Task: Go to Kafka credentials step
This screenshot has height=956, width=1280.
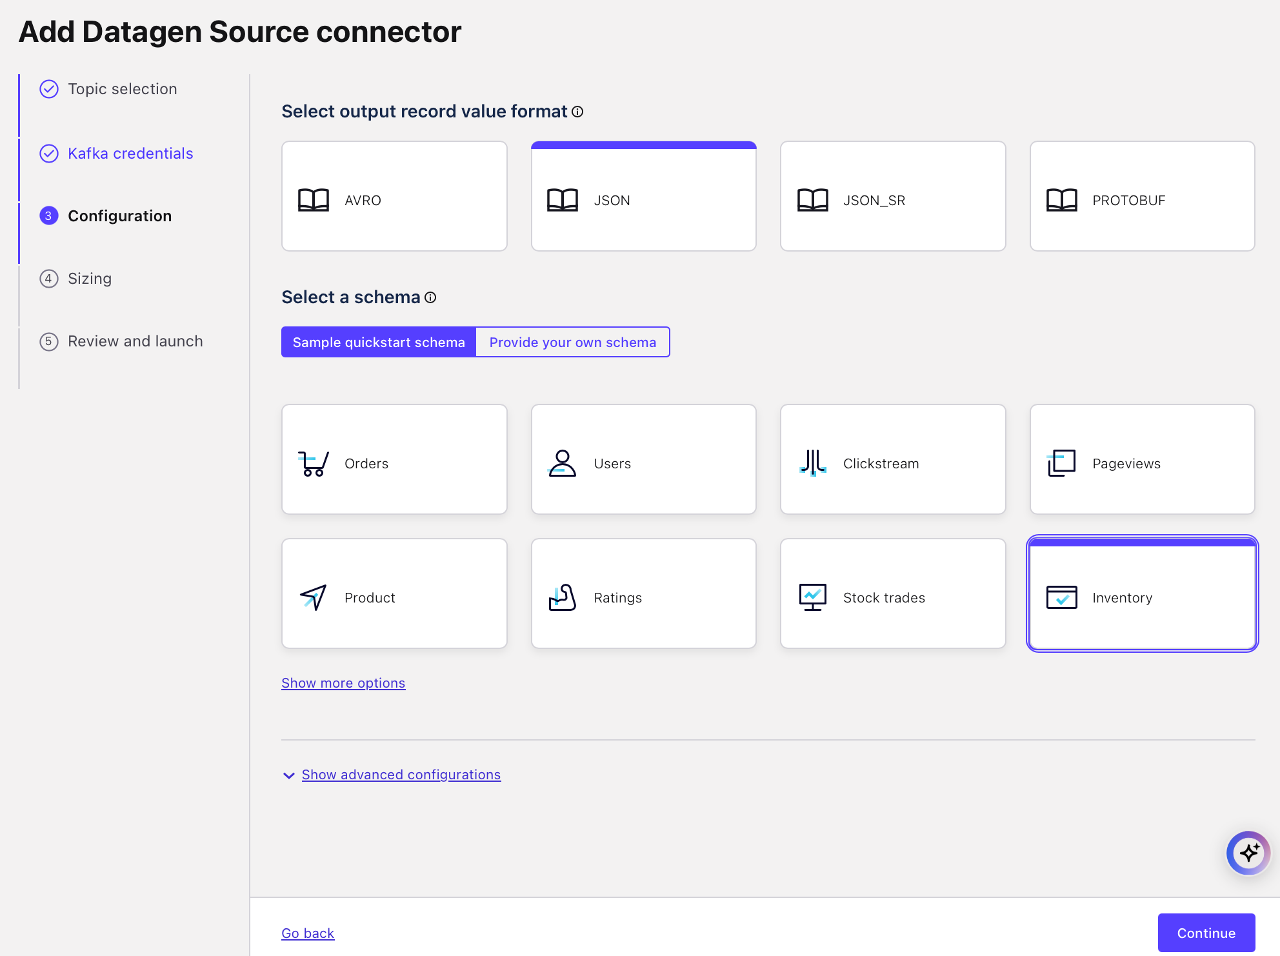Action: coord(130,154)
